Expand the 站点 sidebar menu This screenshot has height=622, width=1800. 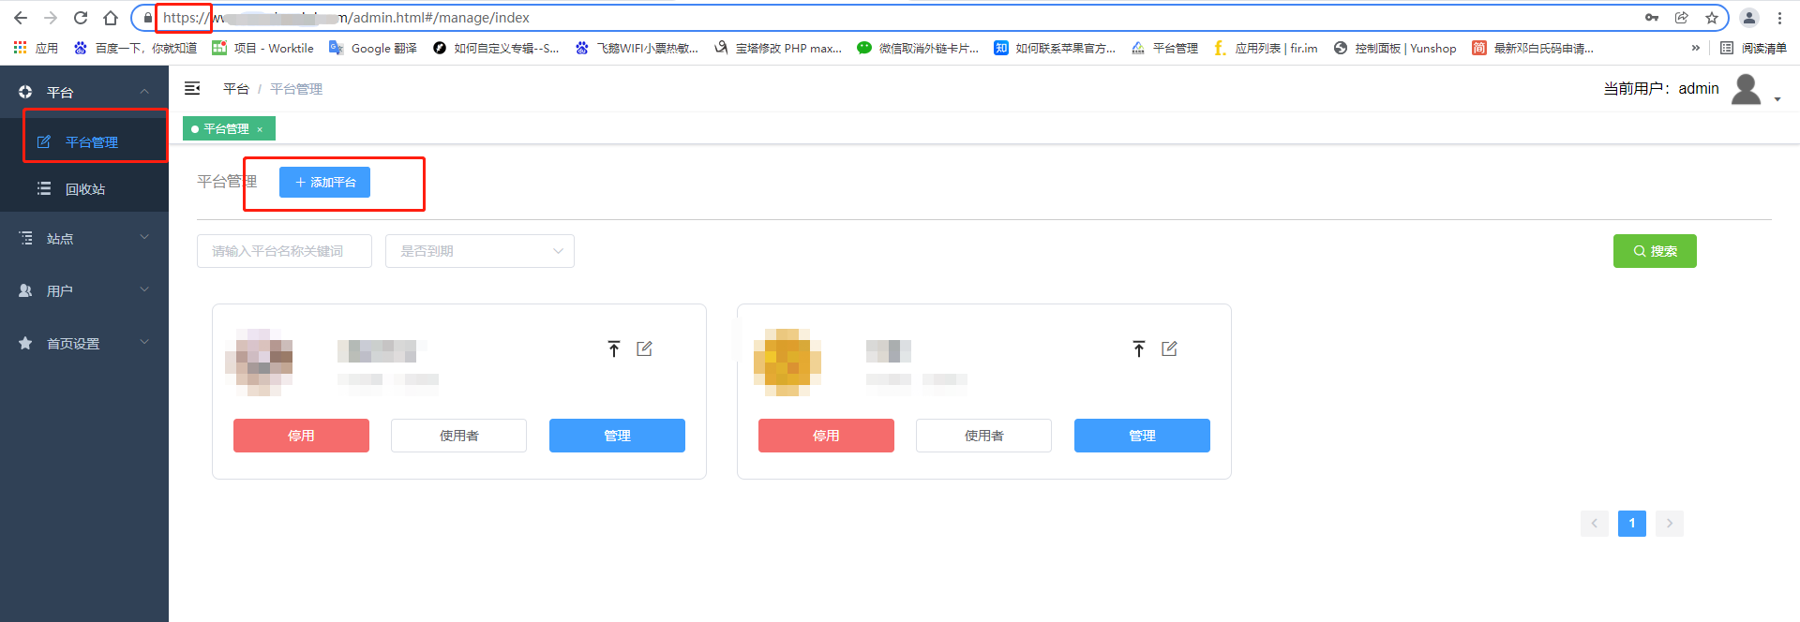[x=84, y=239]
